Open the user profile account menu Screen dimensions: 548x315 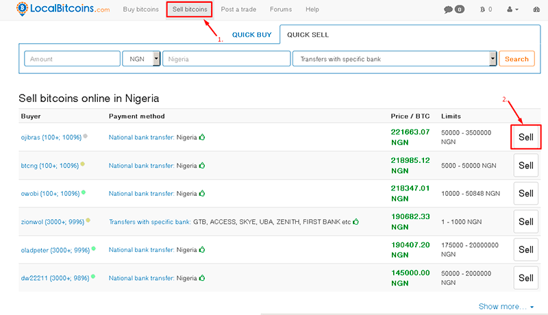[512, 10]
